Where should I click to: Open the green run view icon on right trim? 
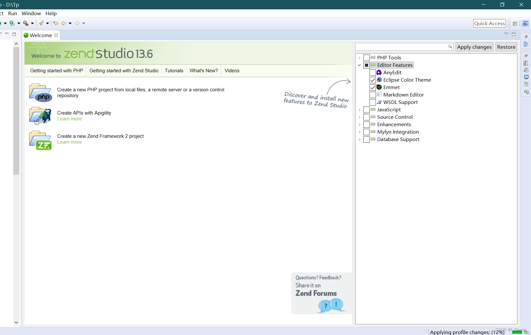tap(526, 92)
